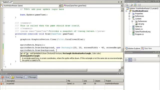The image size is (160, 90).
Task: Click the red error icon in error row
Action: [1, 83]
